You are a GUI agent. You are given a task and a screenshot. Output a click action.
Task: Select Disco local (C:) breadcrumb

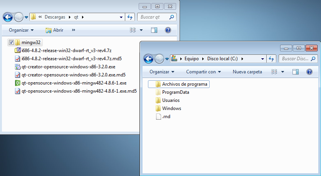[x=222, y=59]
